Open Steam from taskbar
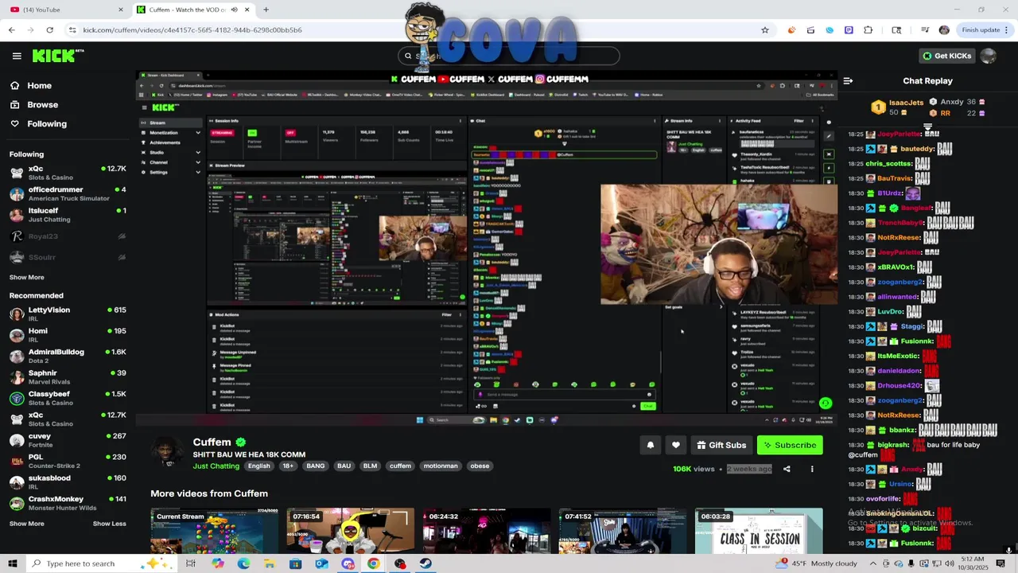The image size is (1018, 573). [x=426, y=563]
